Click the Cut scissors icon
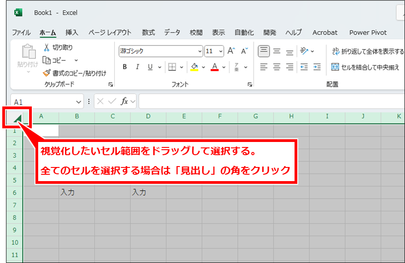 pyautogui.click(x=46, y=47)
